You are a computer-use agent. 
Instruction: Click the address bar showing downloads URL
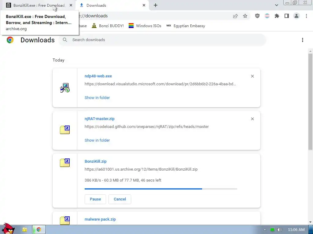(154, 16)
